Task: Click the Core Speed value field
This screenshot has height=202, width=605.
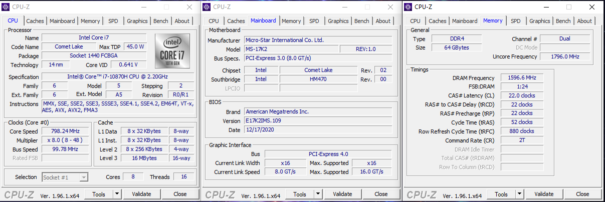Action: coord(66,132)
